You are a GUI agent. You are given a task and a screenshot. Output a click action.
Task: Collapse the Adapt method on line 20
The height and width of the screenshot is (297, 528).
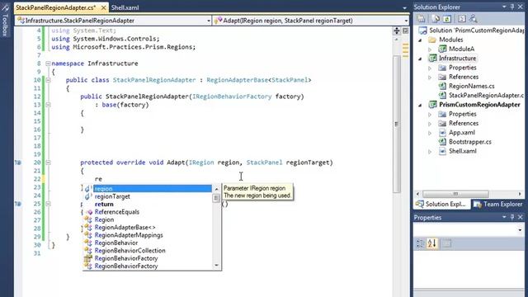48,163
